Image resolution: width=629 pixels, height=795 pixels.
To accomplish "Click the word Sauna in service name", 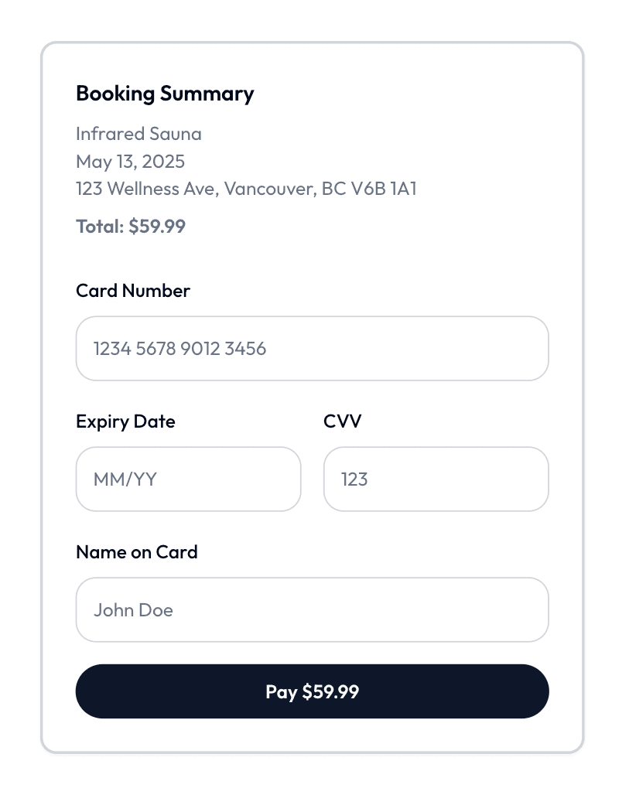I will [176, 134].
